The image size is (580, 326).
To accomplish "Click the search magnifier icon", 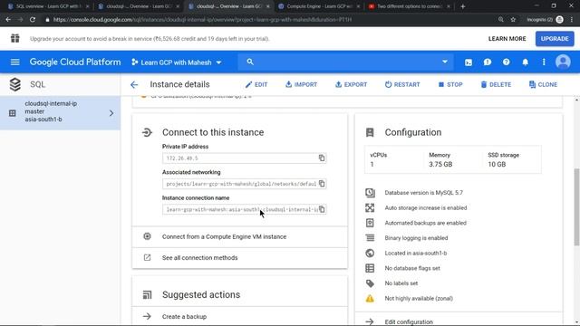I will pyautogui.click(x=250, y=62).
